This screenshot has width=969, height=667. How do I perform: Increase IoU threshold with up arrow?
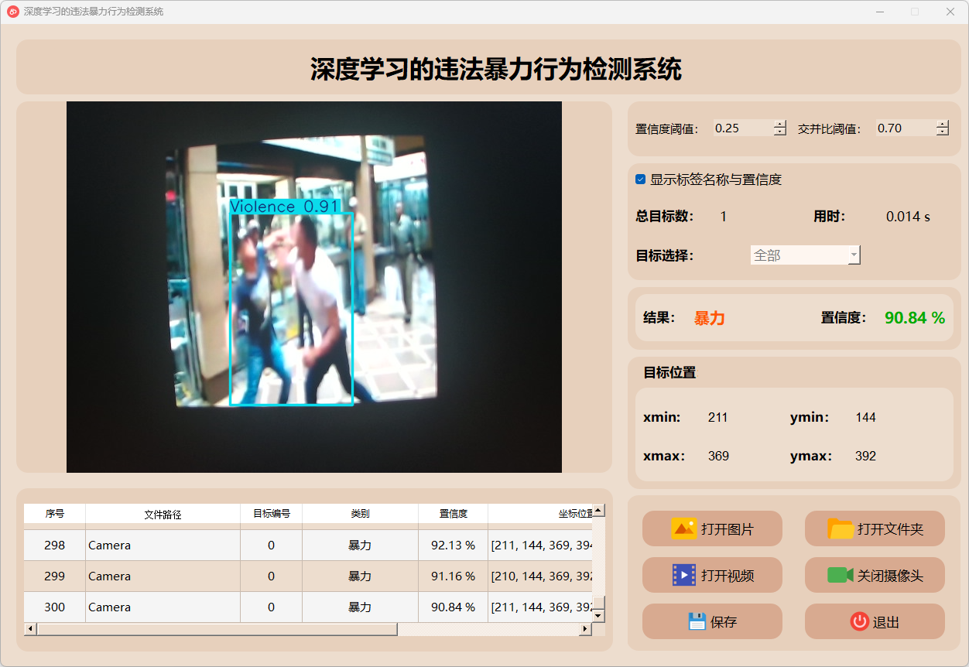942,124
